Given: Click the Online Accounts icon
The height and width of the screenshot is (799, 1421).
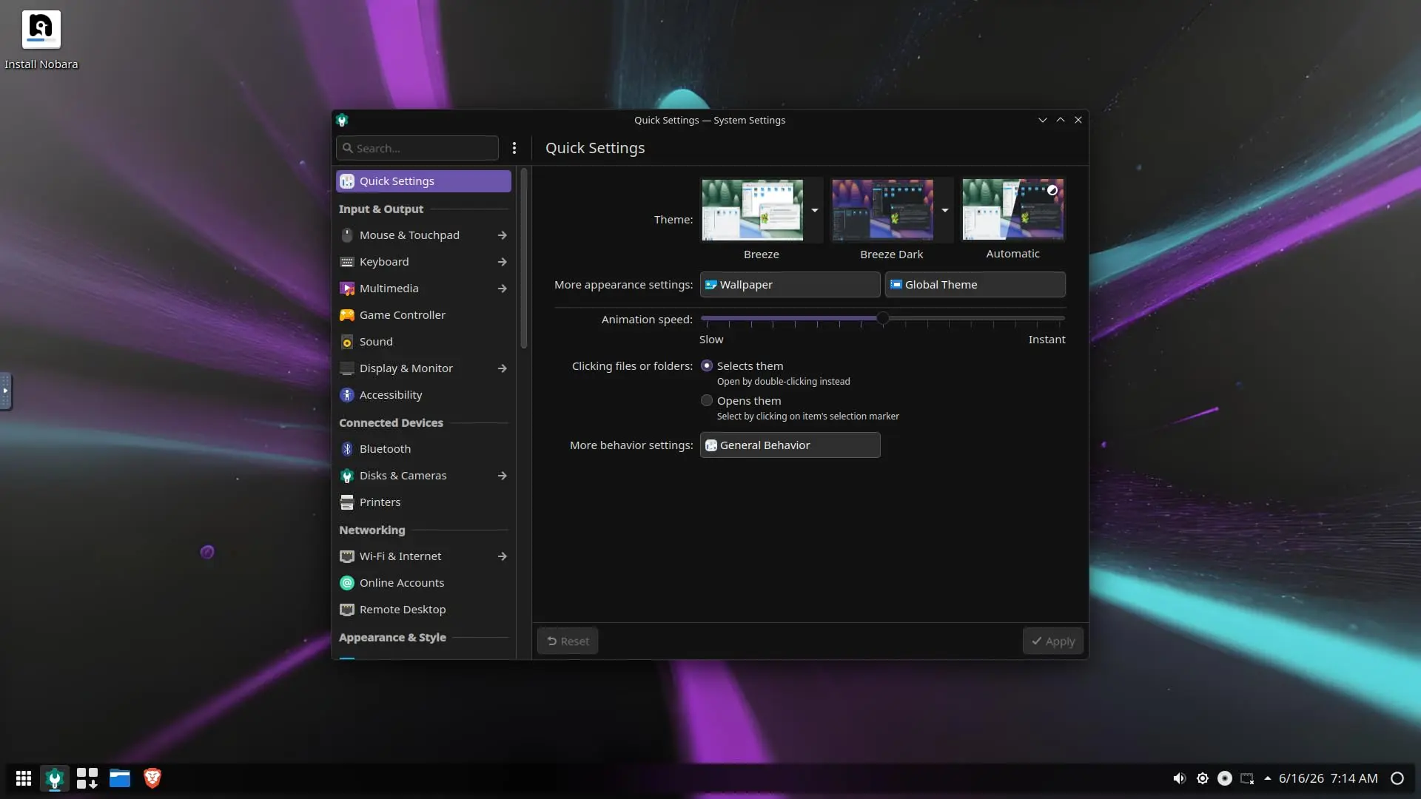Looking at the screenshot, I should click(347, 583).
